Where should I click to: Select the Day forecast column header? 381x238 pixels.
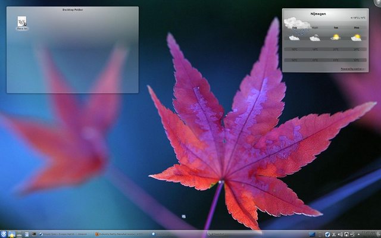tap(295, 28)
